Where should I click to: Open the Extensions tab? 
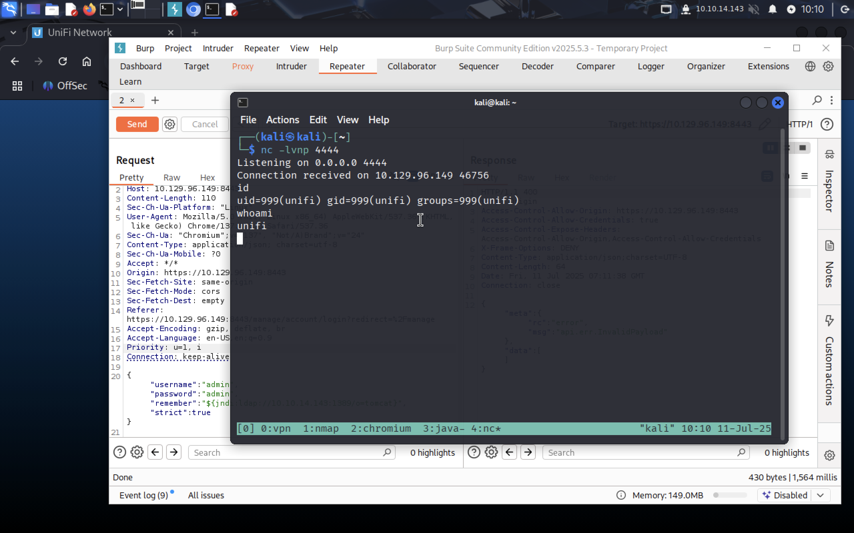coord(768,66)
